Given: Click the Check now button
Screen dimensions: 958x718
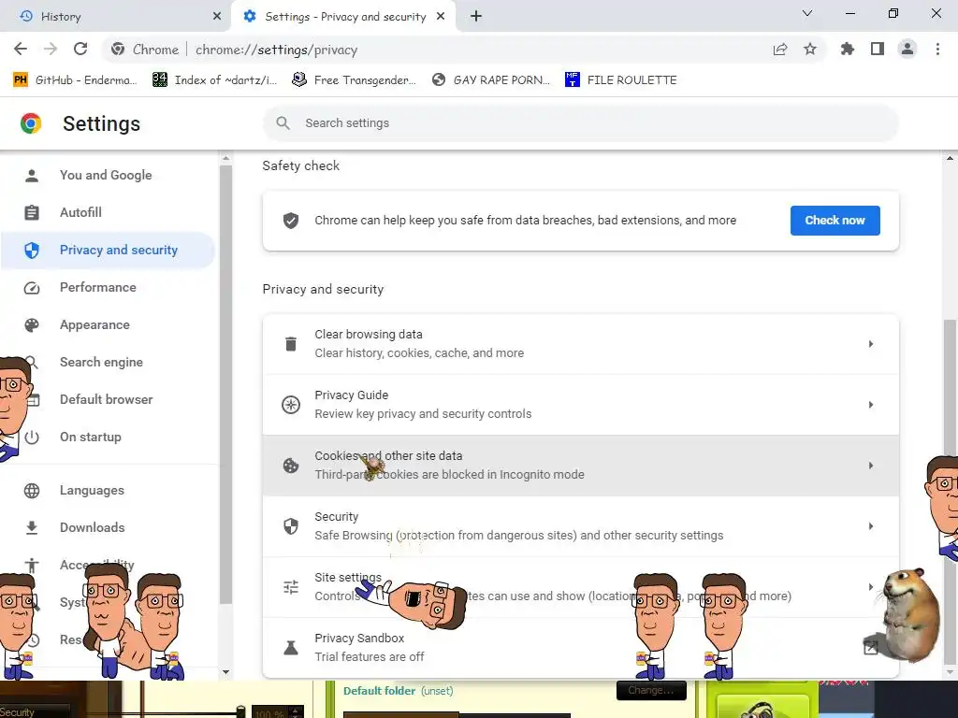Looking at the screenshot, I should tap(835, 221).
